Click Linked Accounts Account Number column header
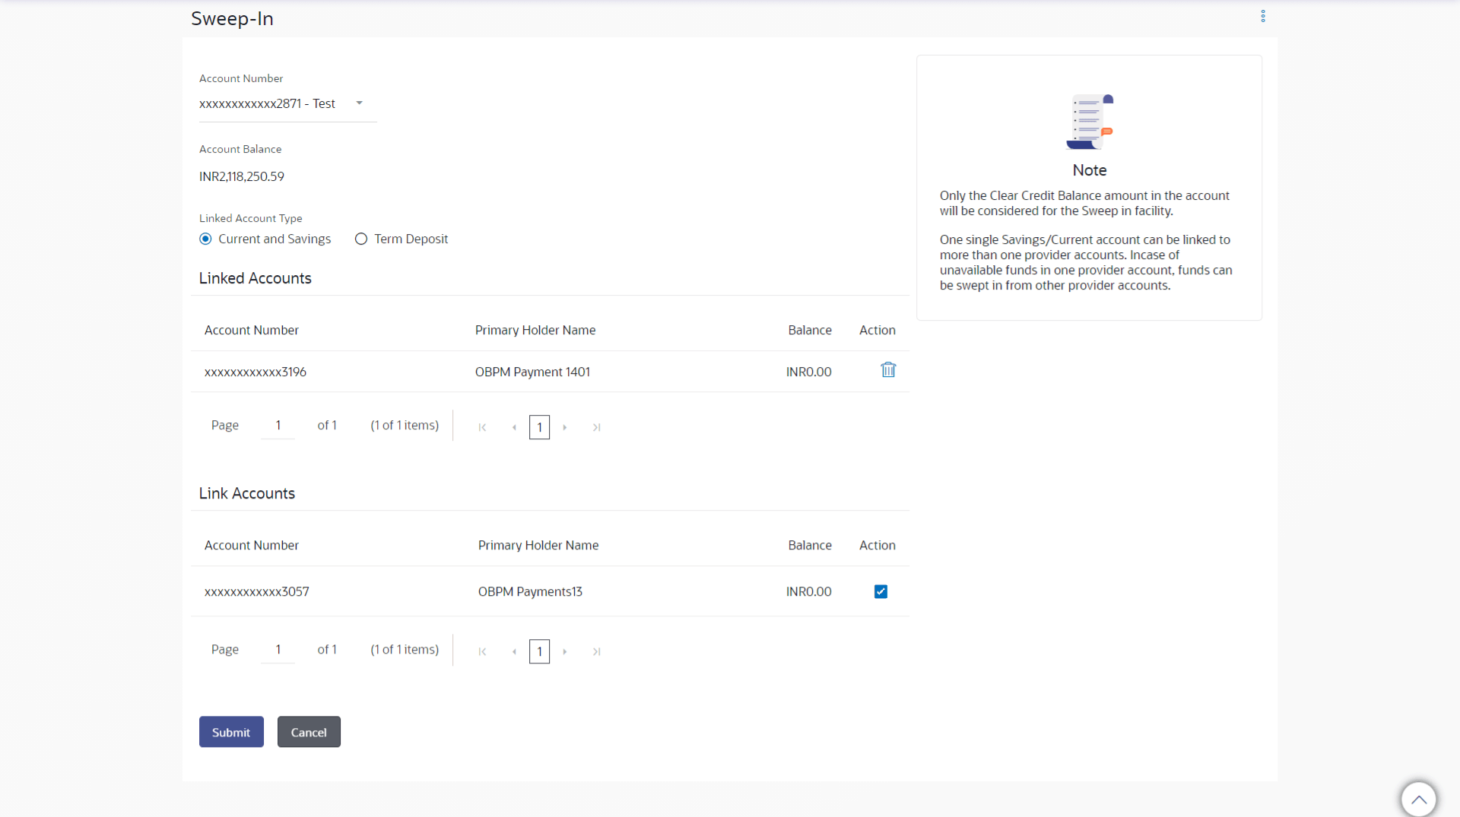This screenshot has width=1460, height=817. 252,330
